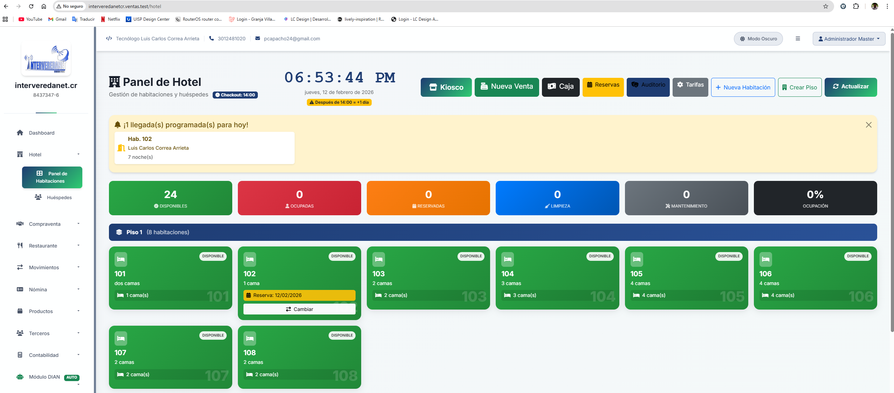Click the Cambiar button on room 102
This screenshot has height=393, width=894.
(299, 309)
